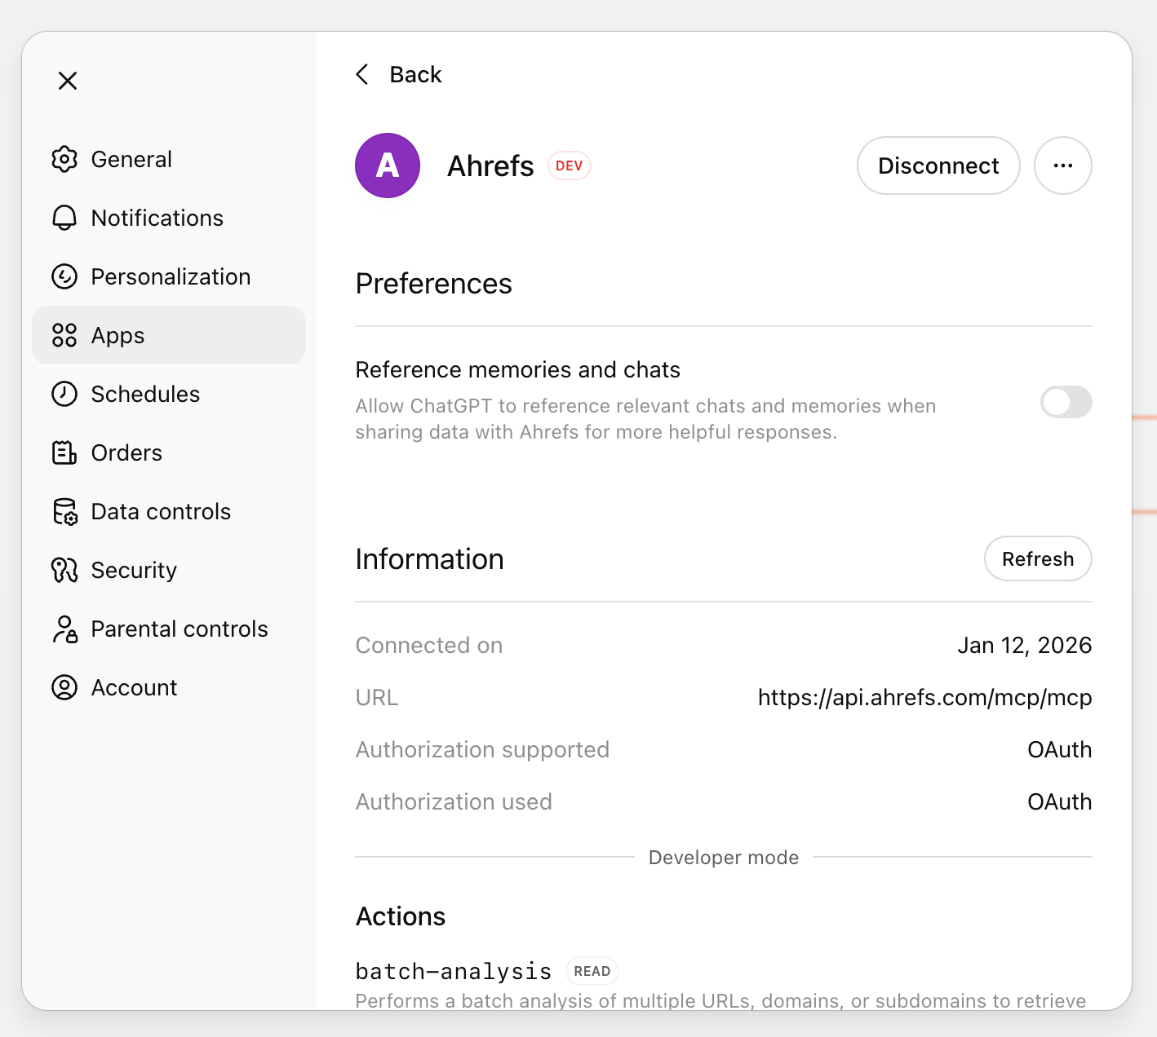Click the Data controls database icon
Image resolution: width=1157 pixels, height=1037 pixels.
[64, 511]
